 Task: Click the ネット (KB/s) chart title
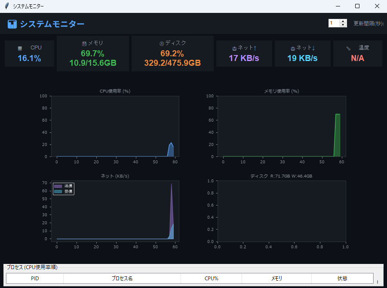pos(115,176)
